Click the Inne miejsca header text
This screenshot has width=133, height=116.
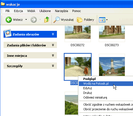17,56
